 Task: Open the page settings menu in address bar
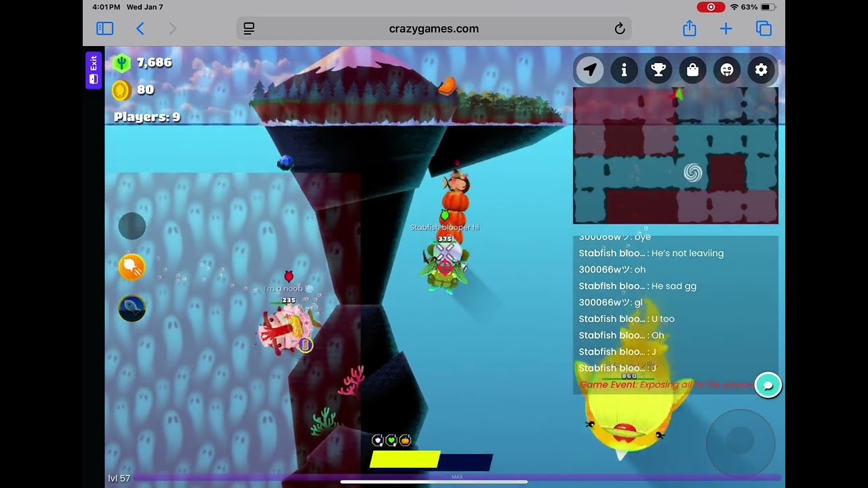249,28
